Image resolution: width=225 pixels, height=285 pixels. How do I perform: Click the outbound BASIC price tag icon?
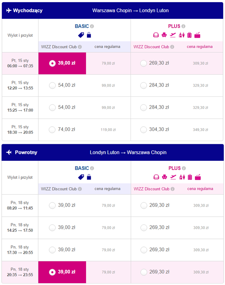coord(81,35)
